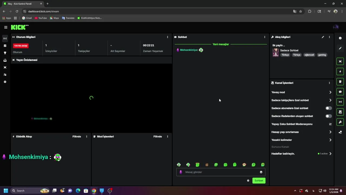The image size is (346, 195).
Task: Click Filtrele in Etkinlik Akışı panel
Action: point(77,136)
